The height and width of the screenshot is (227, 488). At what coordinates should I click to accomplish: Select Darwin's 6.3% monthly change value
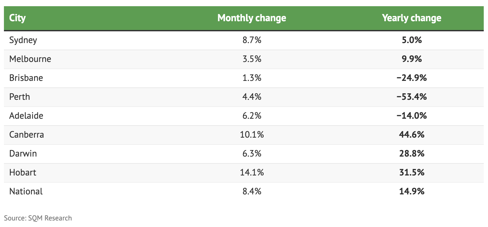click(x=252, y=154)
